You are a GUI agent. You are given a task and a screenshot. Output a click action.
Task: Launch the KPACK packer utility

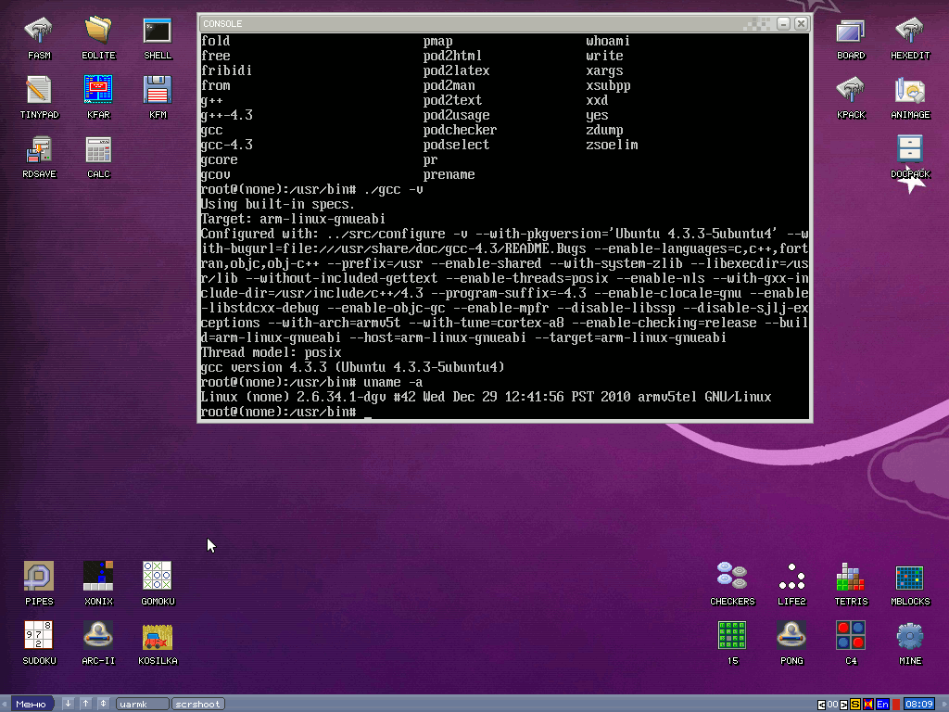pos(850,88)
